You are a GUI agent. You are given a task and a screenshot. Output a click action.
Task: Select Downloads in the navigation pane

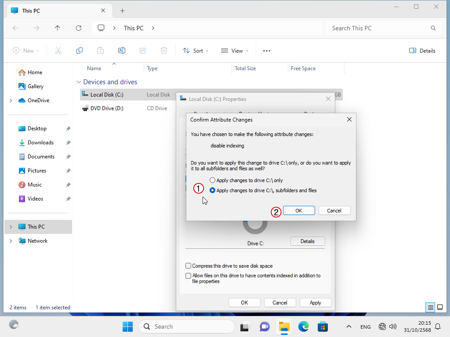(40, 143)
